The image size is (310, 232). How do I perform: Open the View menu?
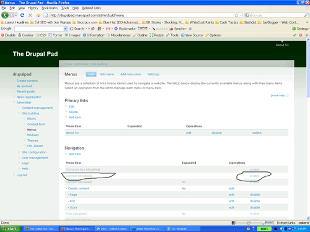tap(22, 8)
